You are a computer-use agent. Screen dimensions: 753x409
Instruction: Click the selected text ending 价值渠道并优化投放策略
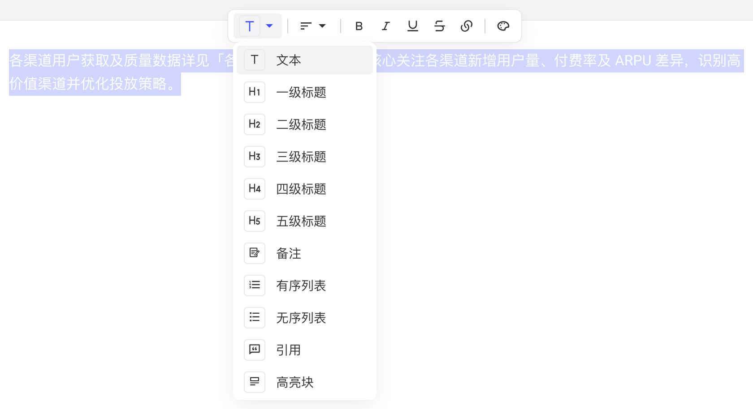pyautogui.click(x=95, y=84)
